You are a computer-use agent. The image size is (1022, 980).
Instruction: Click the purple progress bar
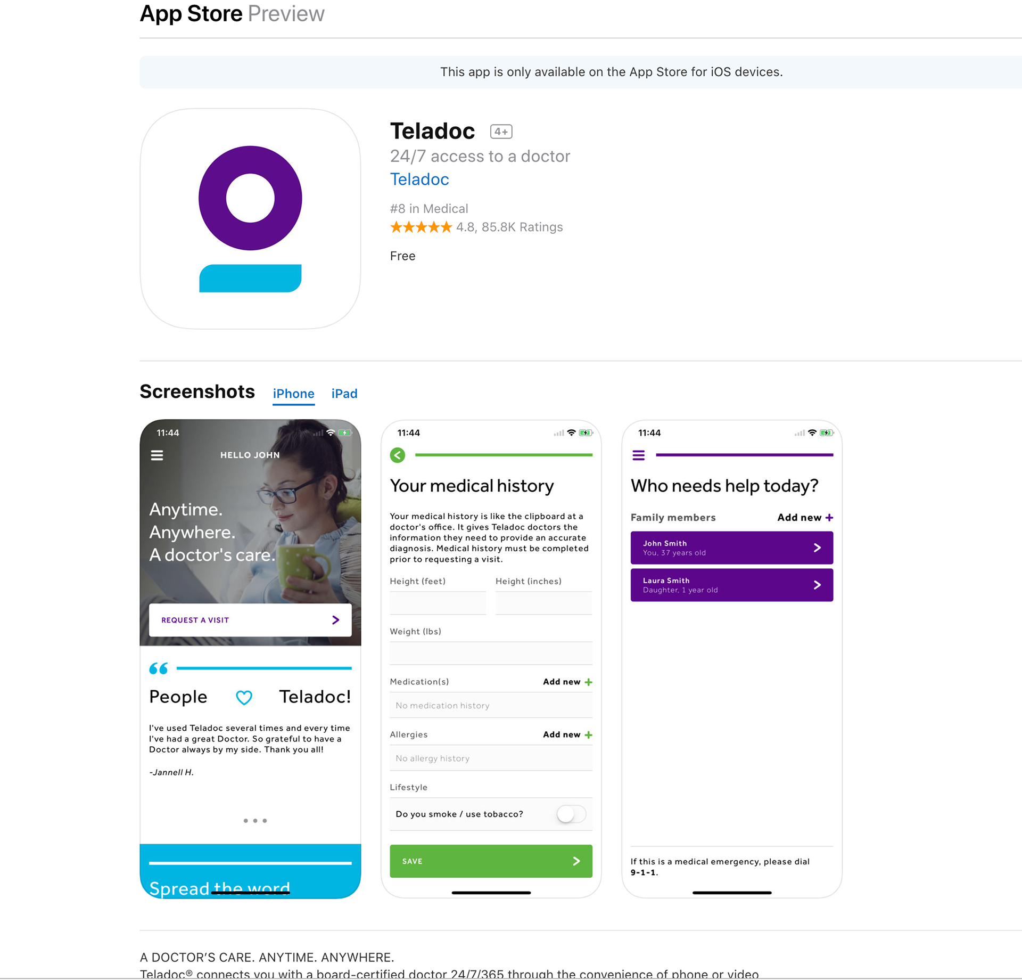745,455
